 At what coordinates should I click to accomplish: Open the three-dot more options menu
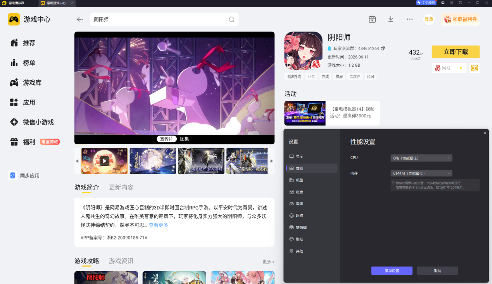[x=410, y=19]
